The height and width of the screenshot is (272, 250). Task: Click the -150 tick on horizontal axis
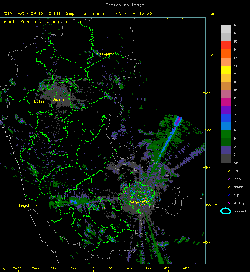pyautogui.click(x=36, y=268)
